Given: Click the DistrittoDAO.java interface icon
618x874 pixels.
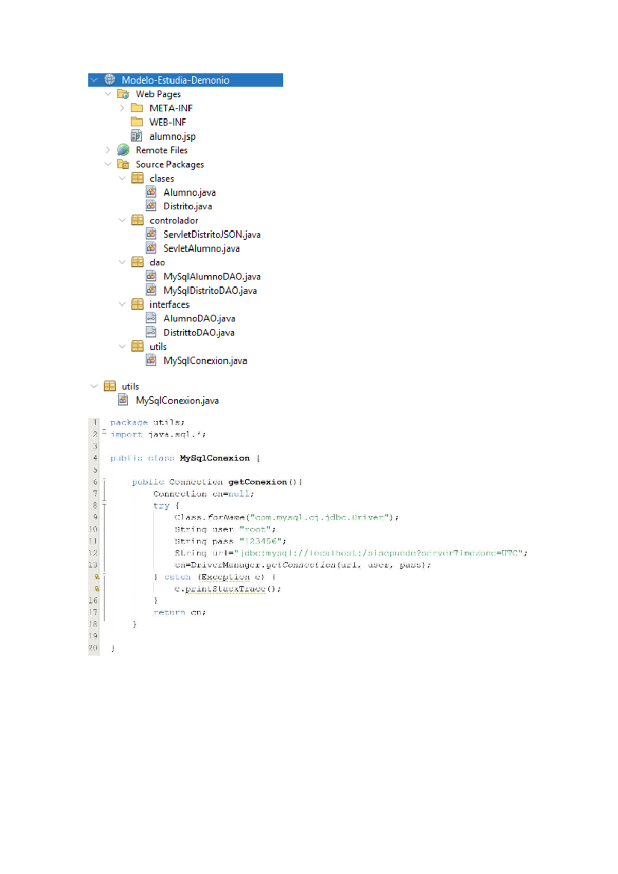Looking at the screenshot, I should (x=151, y=332).
